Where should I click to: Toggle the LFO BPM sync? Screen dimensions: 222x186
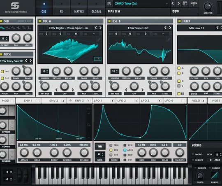125,145
